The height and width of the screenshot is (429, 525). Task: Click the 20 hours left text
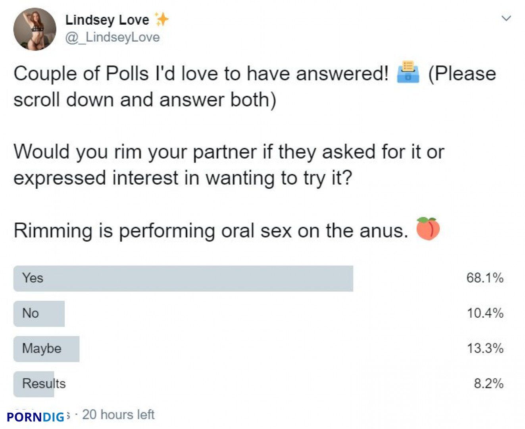[x=118, y=415]
